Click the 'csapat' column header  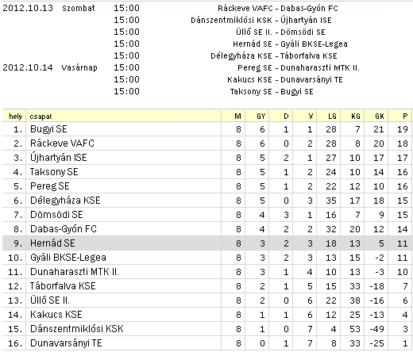tap(41, 117)
